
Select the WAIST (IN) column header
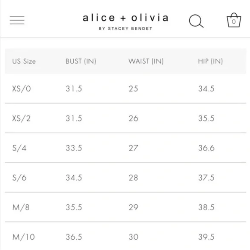point(146,61)
